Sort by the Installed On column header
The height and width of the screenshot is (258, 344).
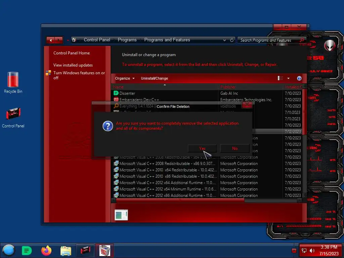click(x=293, y=87)
